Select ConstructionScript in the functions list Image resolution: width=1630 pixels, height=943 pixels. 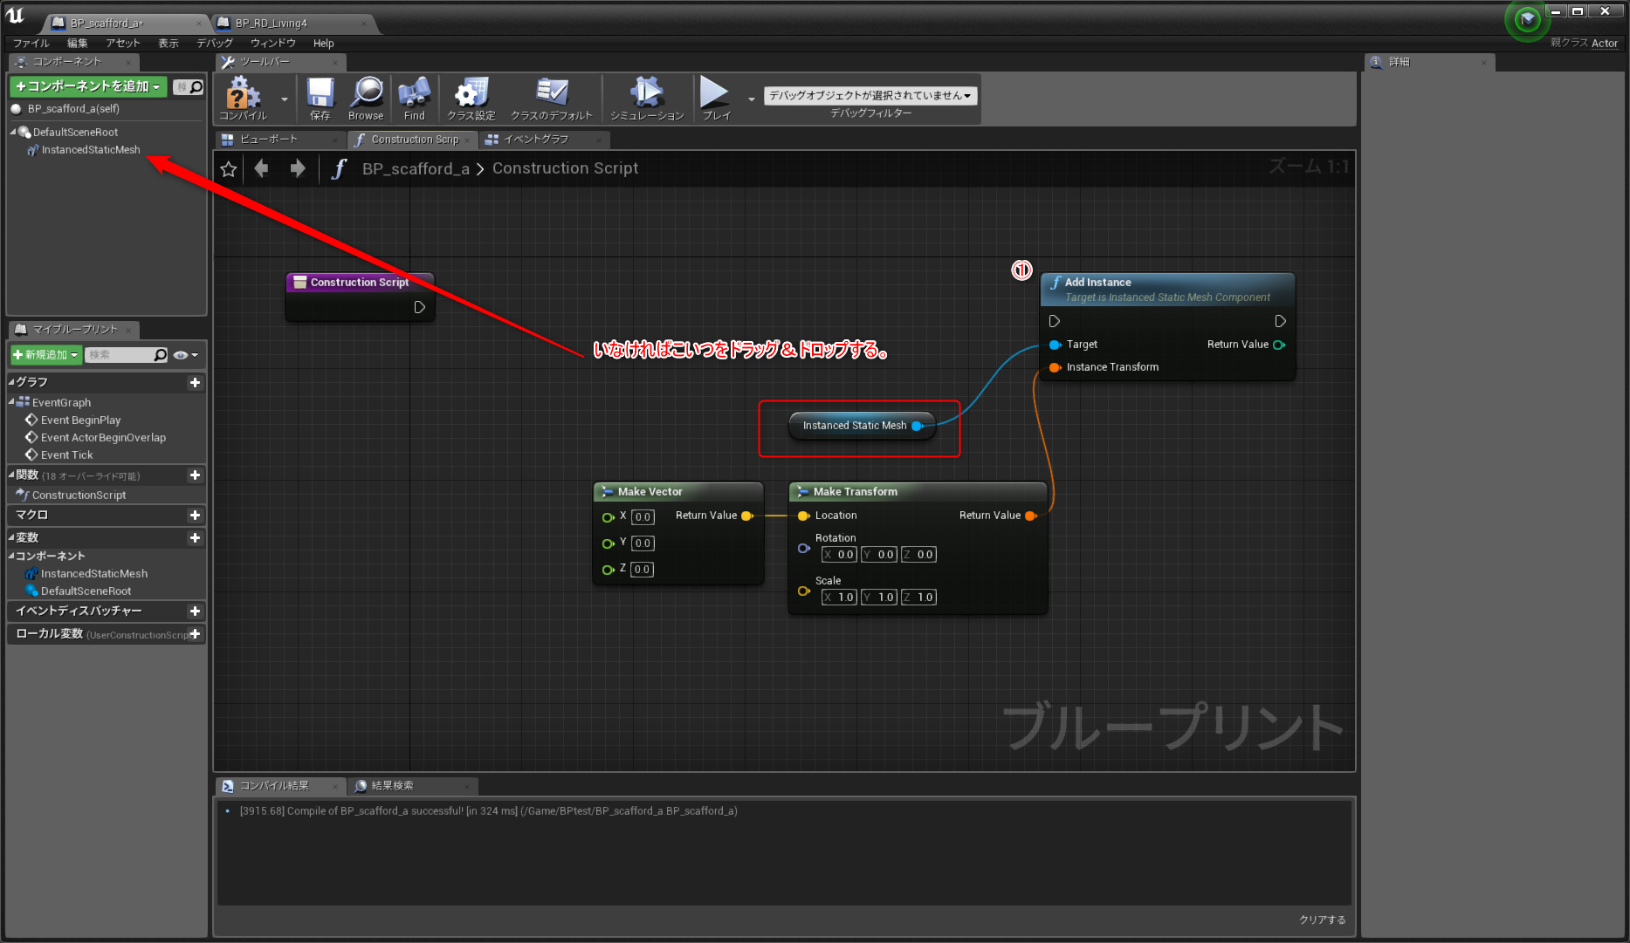[x=79, y=495]
